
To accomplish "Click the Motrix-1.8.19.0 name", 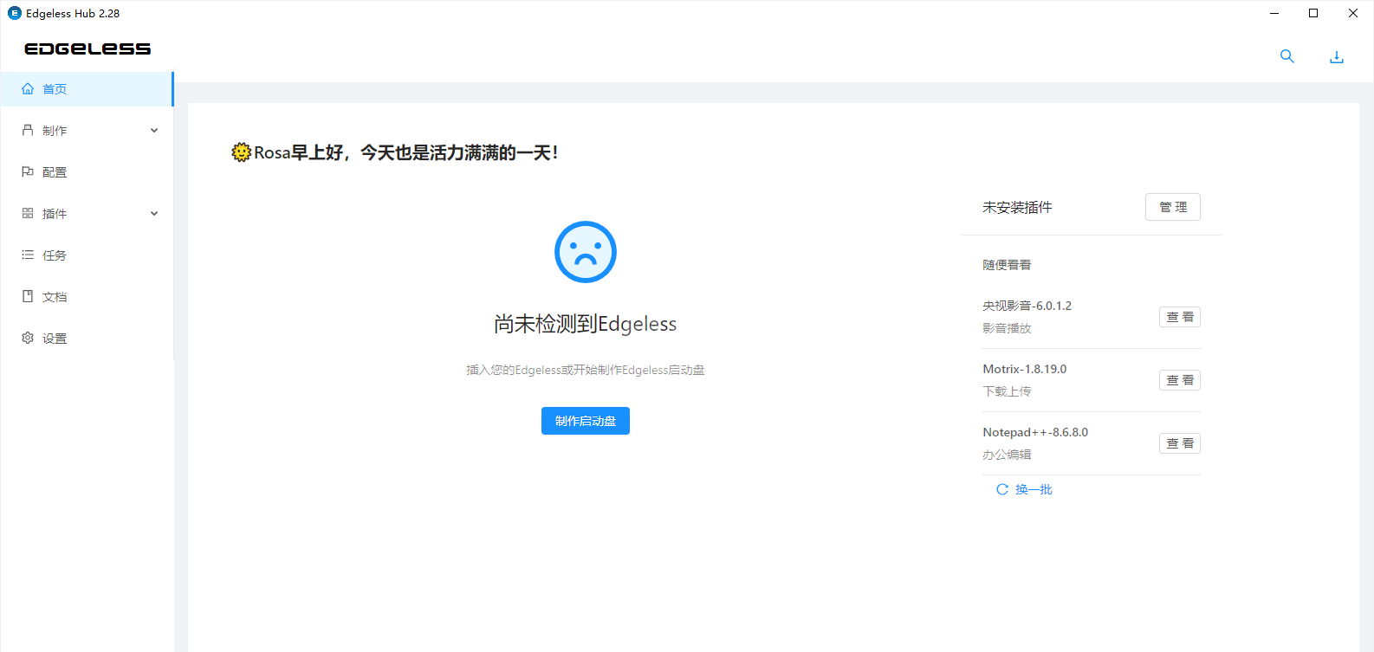I will [x=1025, y=369].
